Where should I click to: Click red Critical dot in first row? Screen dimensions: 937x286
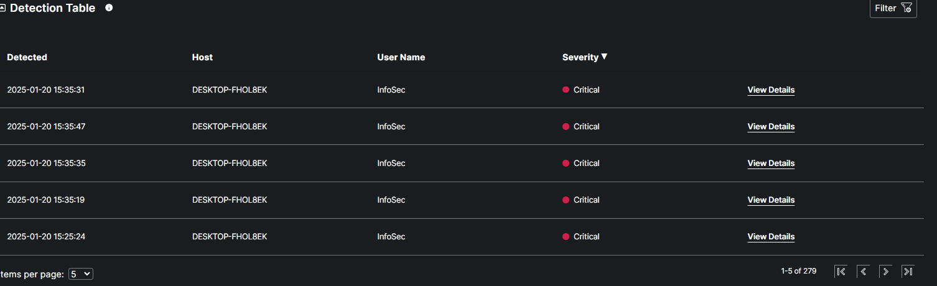point(566,90)
